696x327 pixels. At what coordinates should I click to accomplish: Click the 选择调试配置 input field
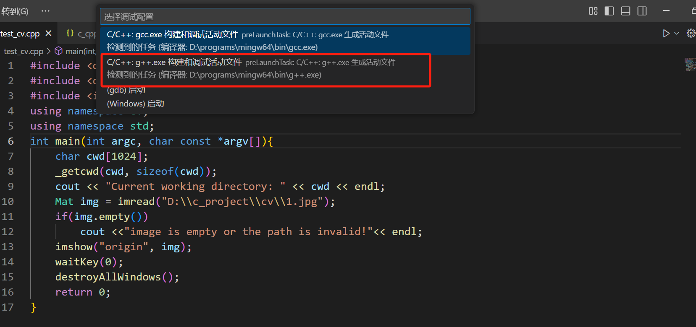click(x=285, y=17)
